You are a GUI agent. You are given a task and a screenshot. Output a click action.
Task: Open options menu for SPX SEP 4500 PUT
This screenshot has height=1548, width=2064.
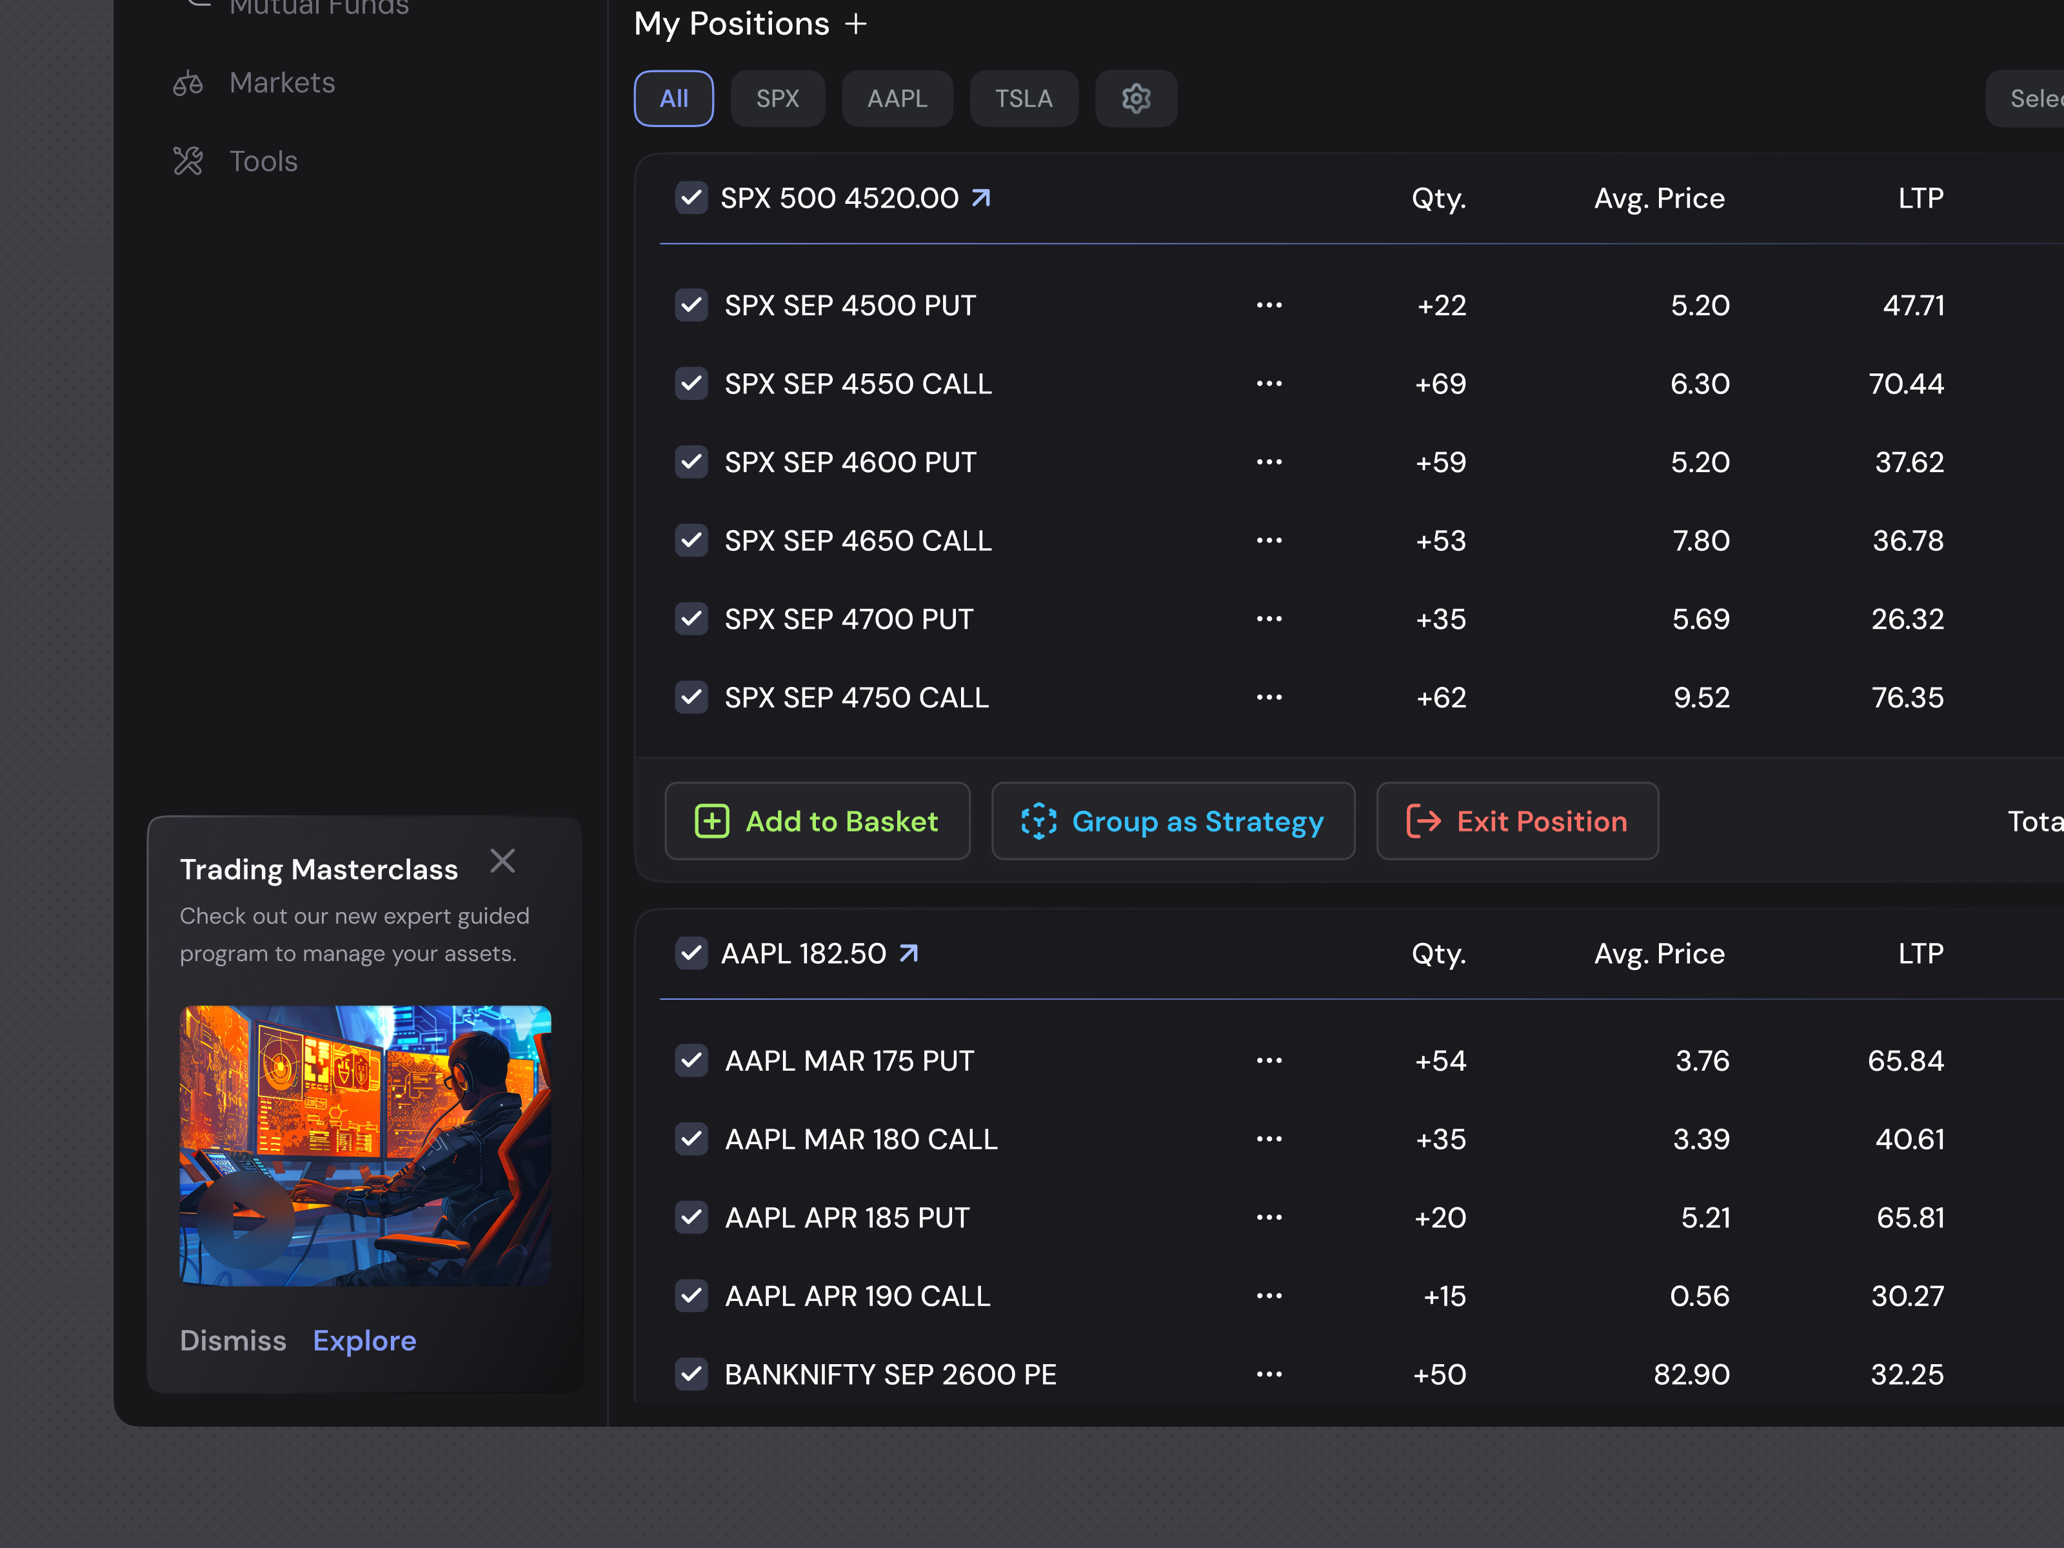click(x=1269, y=305)
